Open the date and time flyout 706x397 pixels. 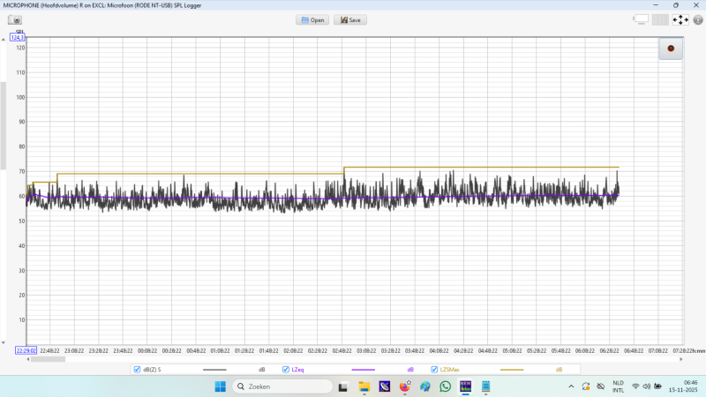coord(684,386)
